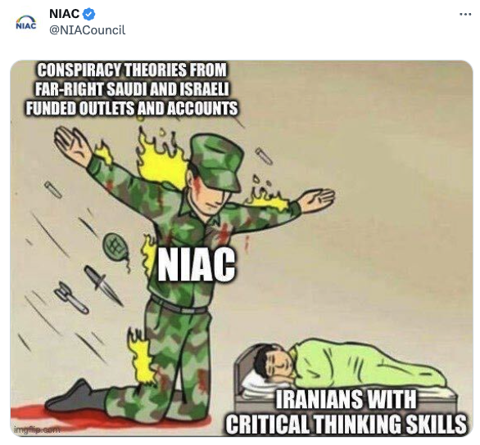
Task: Click the 'Conspiracy theories' caption text
Action: 132,89
